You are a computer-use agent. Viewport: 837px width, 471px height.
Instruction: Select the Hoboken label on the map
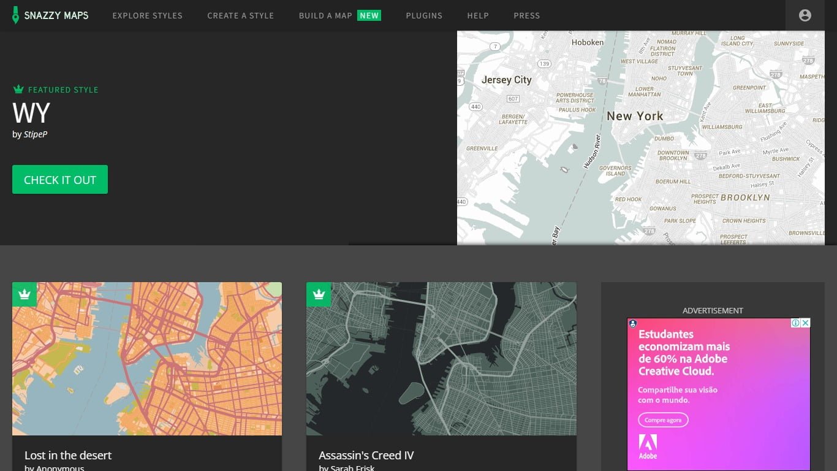[x=588, y=42]
